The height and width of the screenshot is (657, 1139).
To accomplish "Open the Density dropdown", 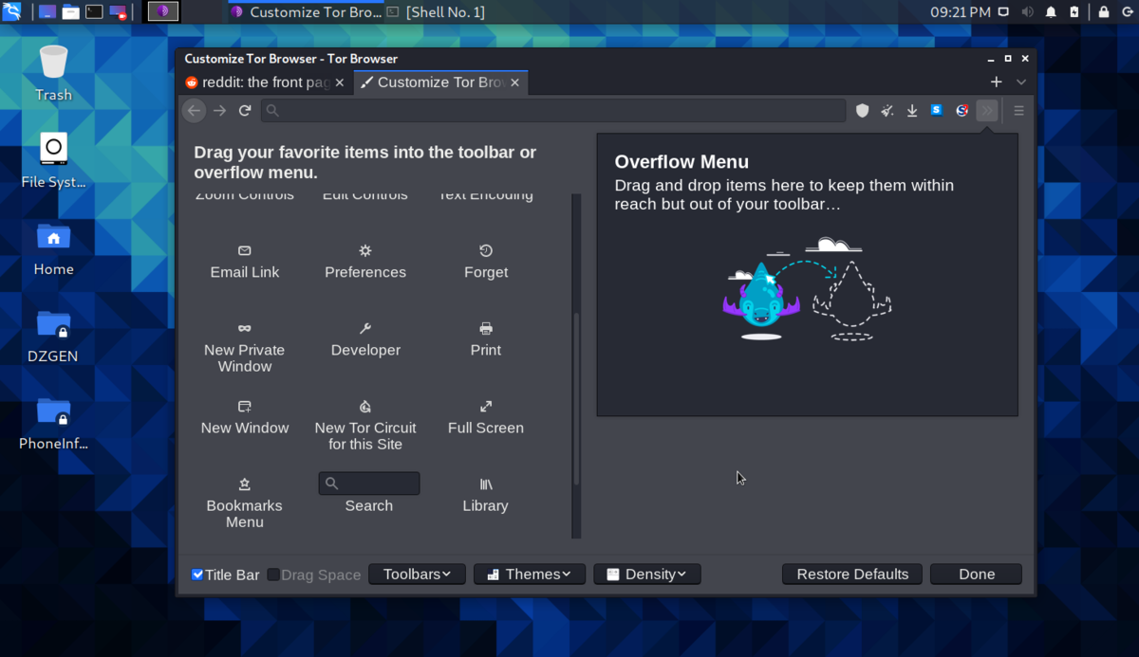I will click(647, 575).
